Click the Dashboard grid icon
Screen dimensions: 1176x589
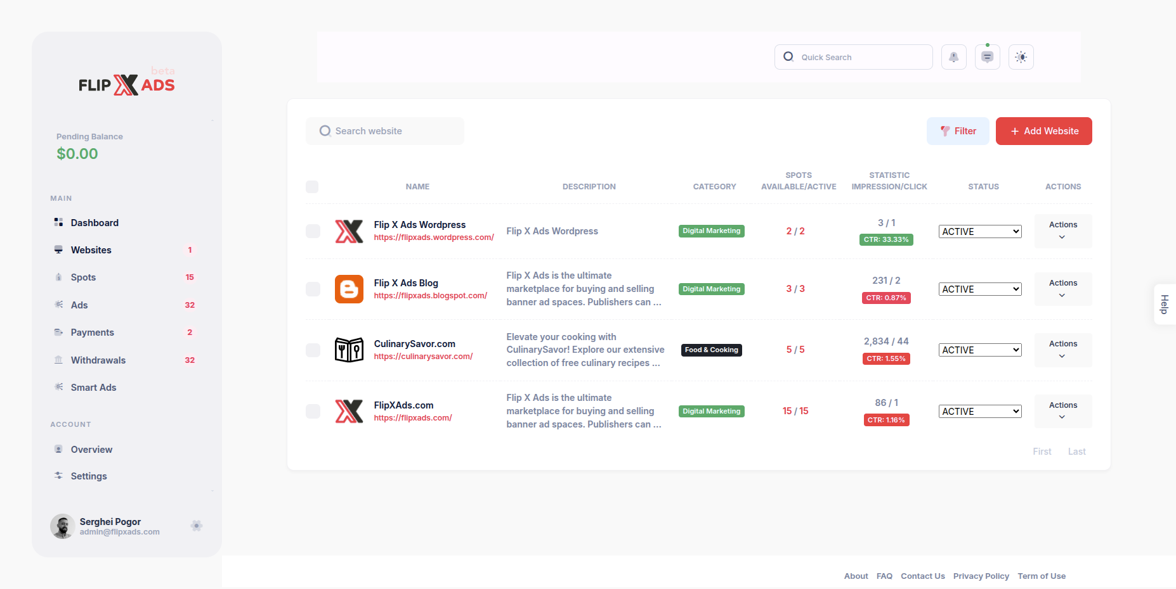tap(58, 222)
